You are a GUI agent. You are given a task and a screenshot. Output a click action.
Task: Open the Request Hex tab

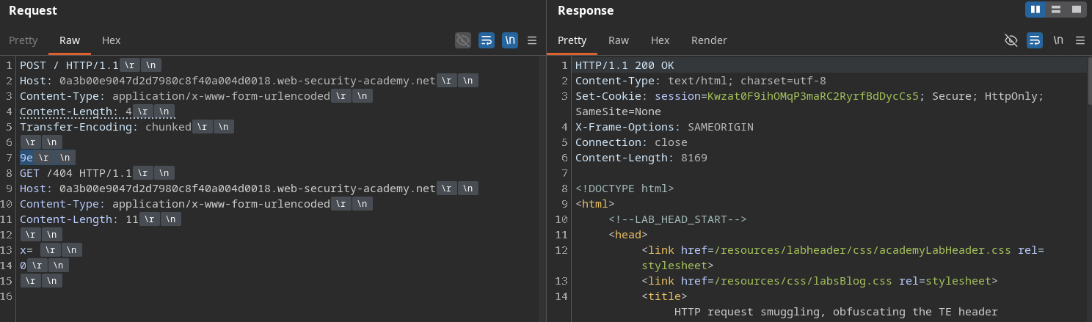111,40
